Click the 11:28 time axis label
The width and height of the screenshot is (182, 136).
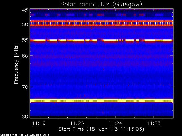154,123
